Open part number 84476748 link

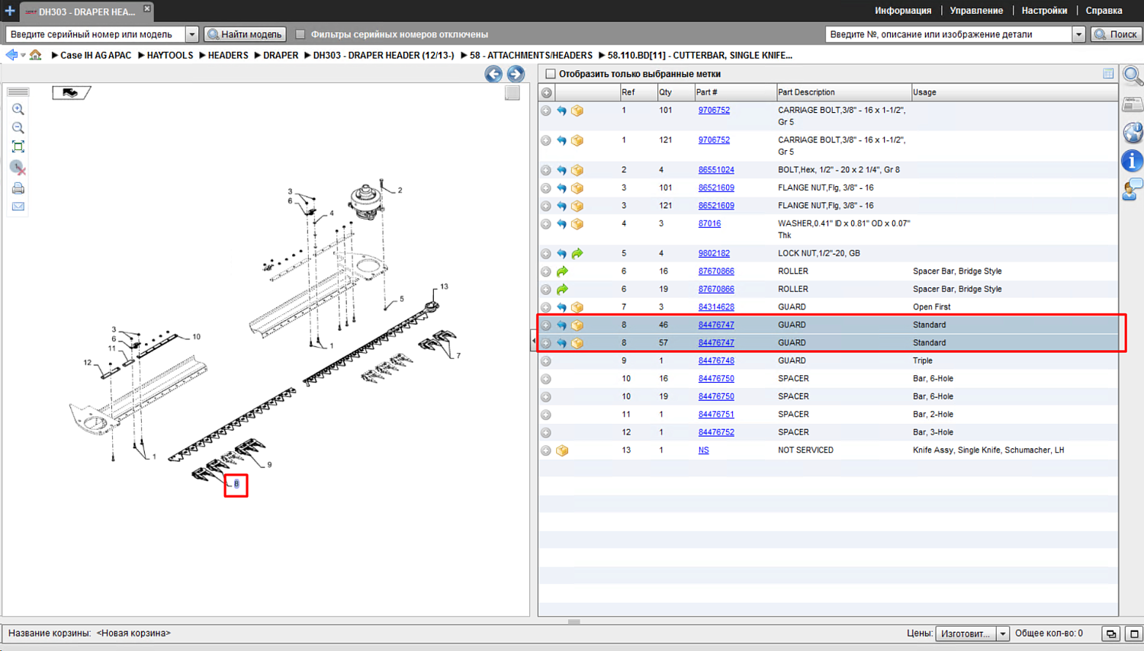(x=716, y=361)
